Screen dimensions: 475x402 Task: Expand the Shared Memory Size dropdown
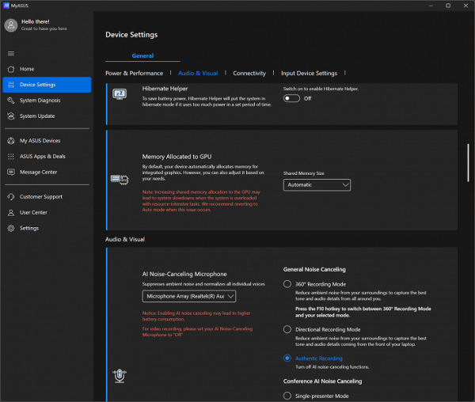tap(317, 184)
